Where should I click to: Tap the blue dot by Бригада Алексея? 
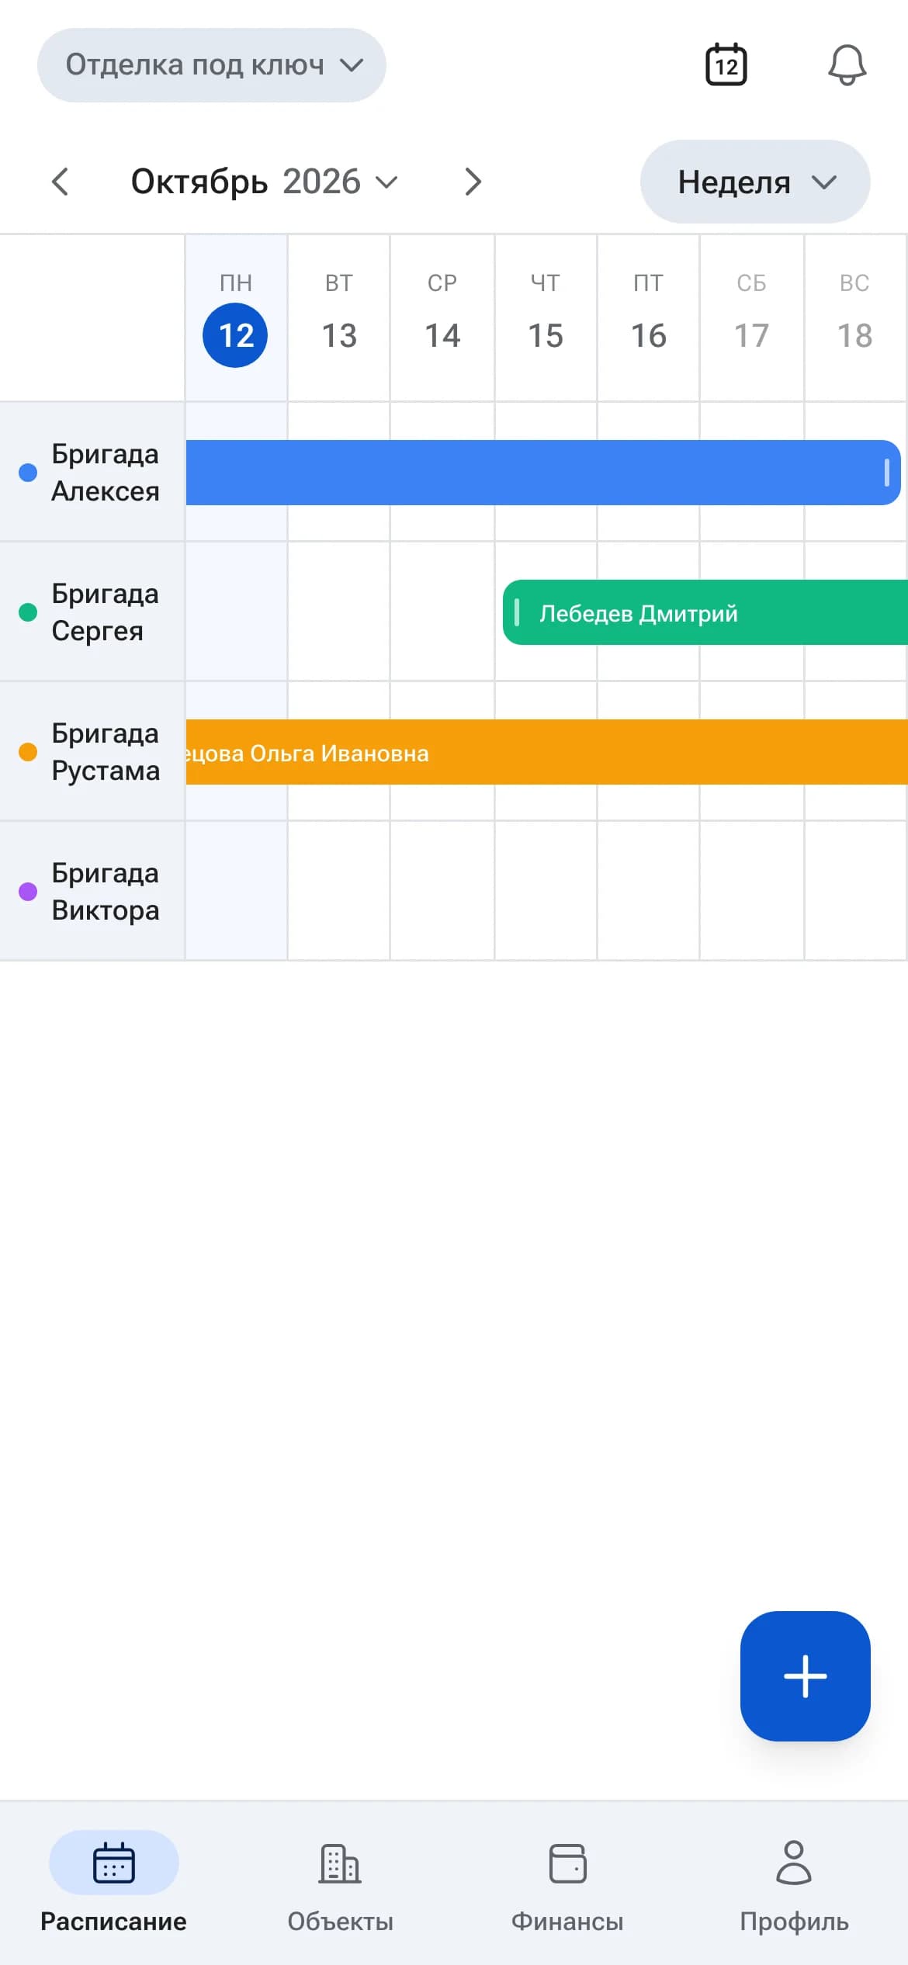click(28, 473)
